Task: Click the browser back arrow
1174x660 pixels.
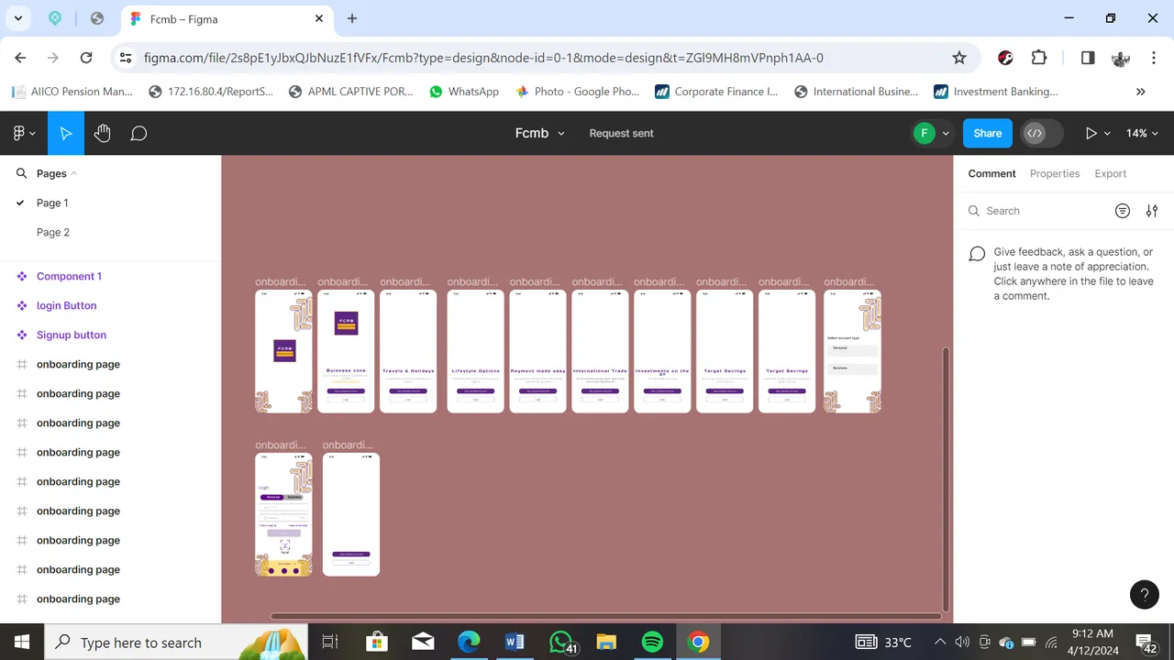Action: [20, 58]
